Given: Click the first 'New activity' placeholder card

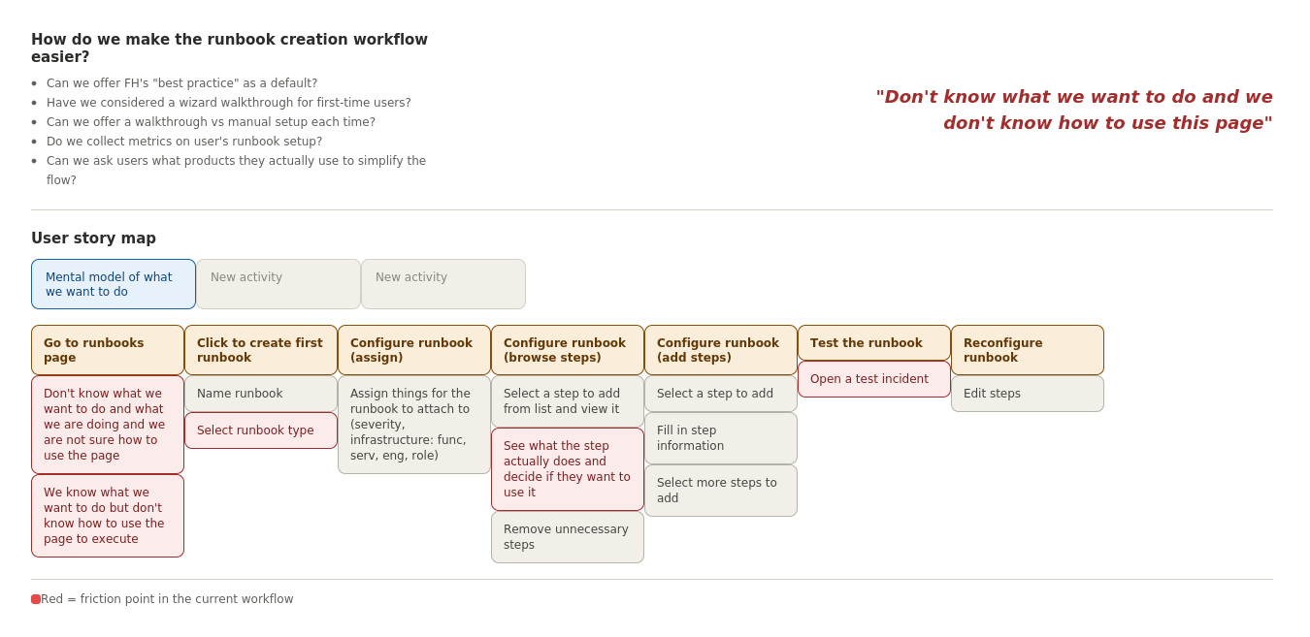Looking at the screenshot, I should (278, 284).
